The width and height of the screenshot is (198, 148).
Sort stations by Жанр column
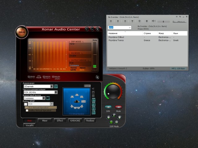(165, 33)
